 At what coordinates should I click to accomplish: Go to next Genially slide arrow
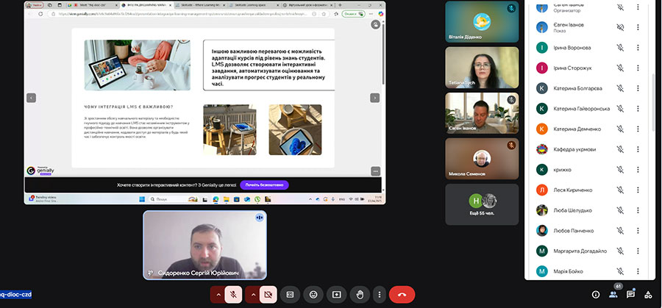(x=374, y=98)
